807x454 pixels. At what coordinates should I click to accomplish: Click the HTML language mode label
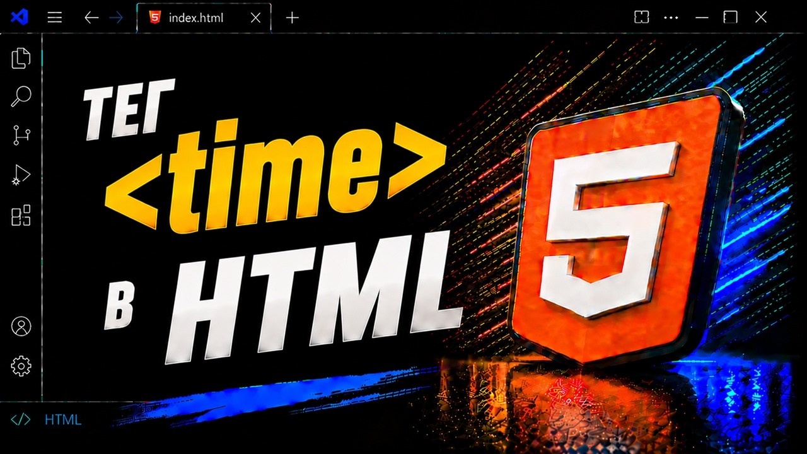[63, 419]
